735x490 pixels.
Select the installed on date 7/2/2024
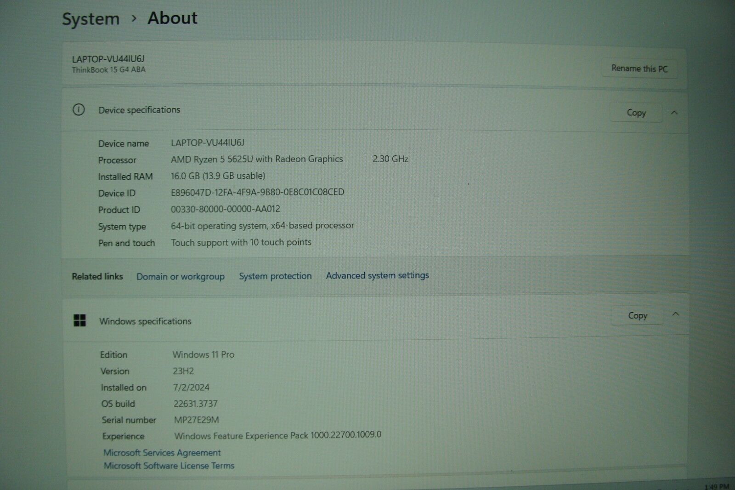191,387
